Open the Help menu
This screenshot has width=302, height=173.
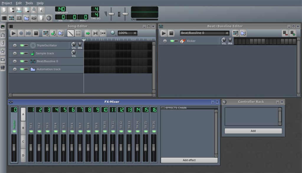pyautogui.click(x=40, y=3)
